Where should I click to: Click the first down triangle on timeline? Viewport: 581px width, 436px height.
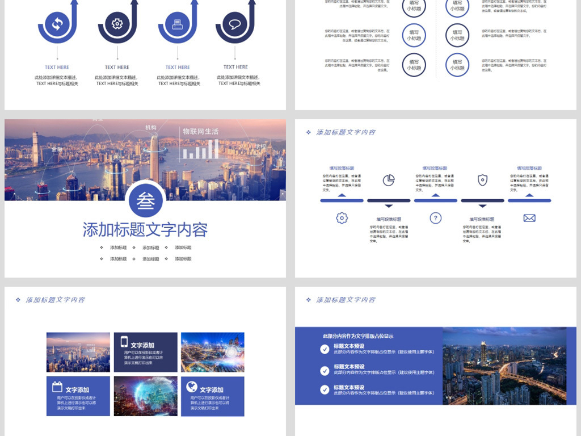(389, 206)
